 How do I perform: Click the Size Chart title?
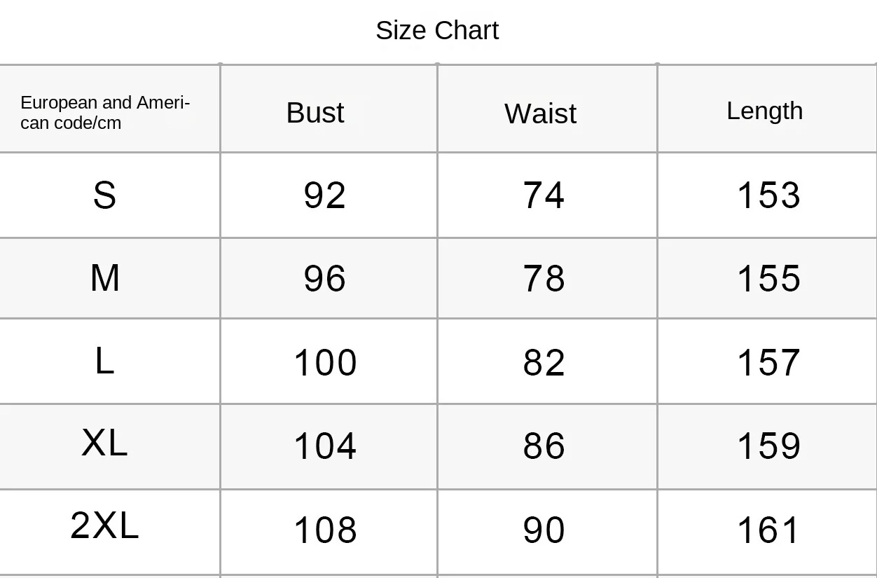point(437,30)
